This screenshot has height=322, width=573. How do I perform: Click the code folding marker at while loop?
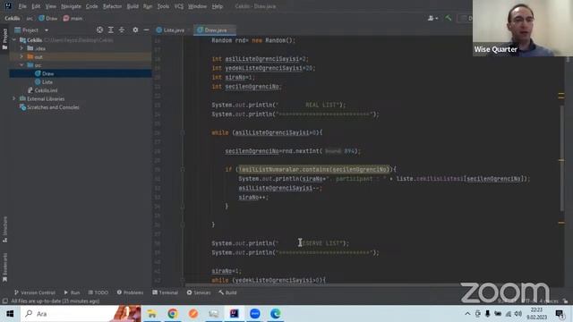point(183,132)
